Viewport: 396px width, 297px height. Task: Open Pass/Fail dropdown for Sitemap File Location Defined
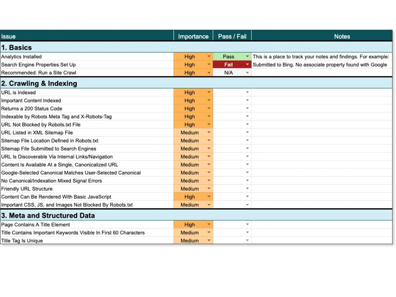pos(247,141)
